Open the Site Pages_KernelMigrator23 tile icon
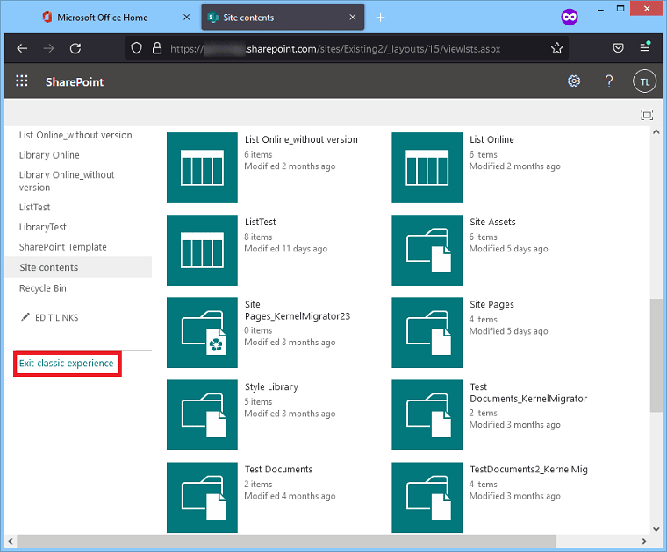The width and height of the screenshot is (667, 552). pyautogui.click(x=202, y=332)
